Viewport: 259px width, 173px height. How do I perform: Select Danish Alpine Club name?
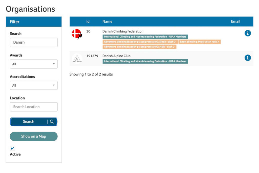tap(116, 56)
